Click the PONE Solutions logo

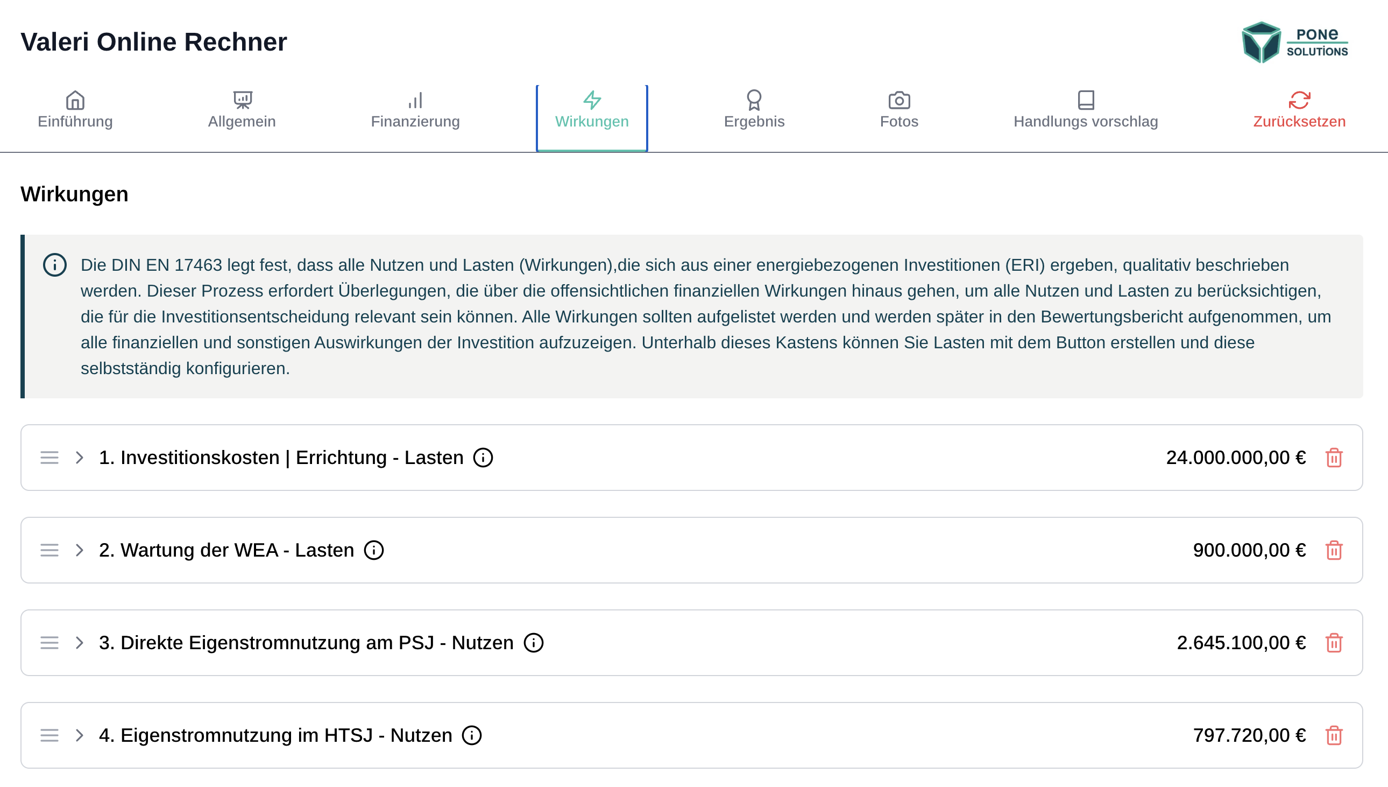coord(1294,42)
